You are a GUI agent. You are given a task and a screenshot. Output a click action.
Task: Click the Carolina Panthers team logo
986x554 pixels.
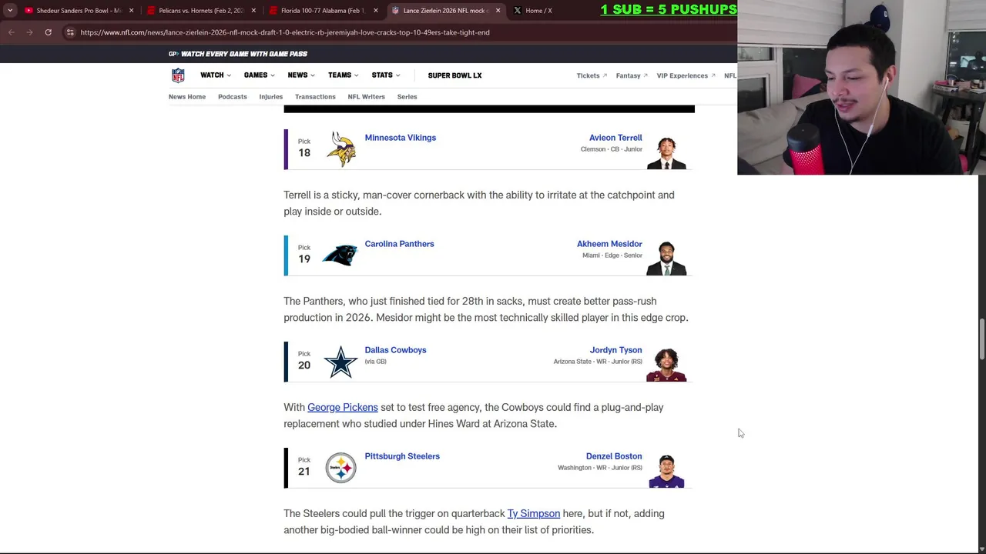340,255
